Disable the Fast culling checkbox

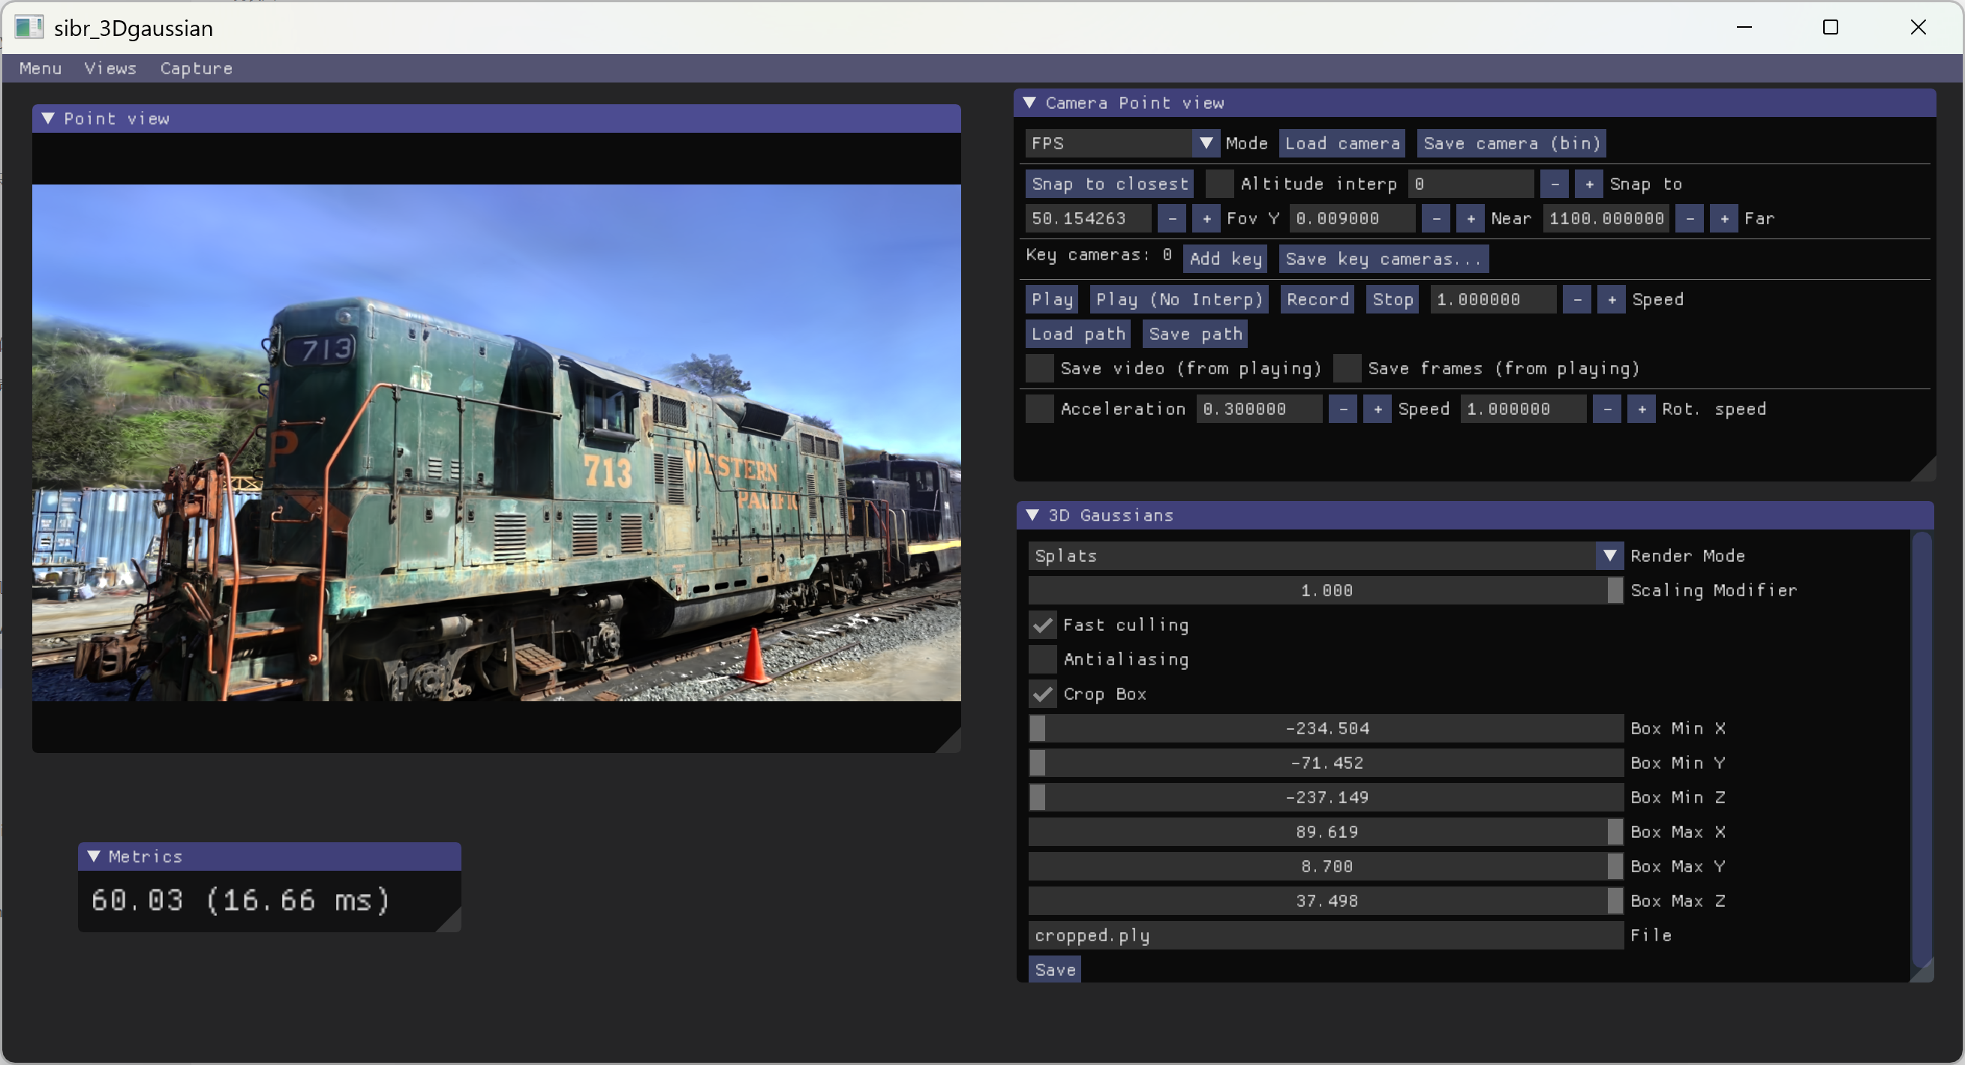pyautogui.click(x=1043, y=625)
